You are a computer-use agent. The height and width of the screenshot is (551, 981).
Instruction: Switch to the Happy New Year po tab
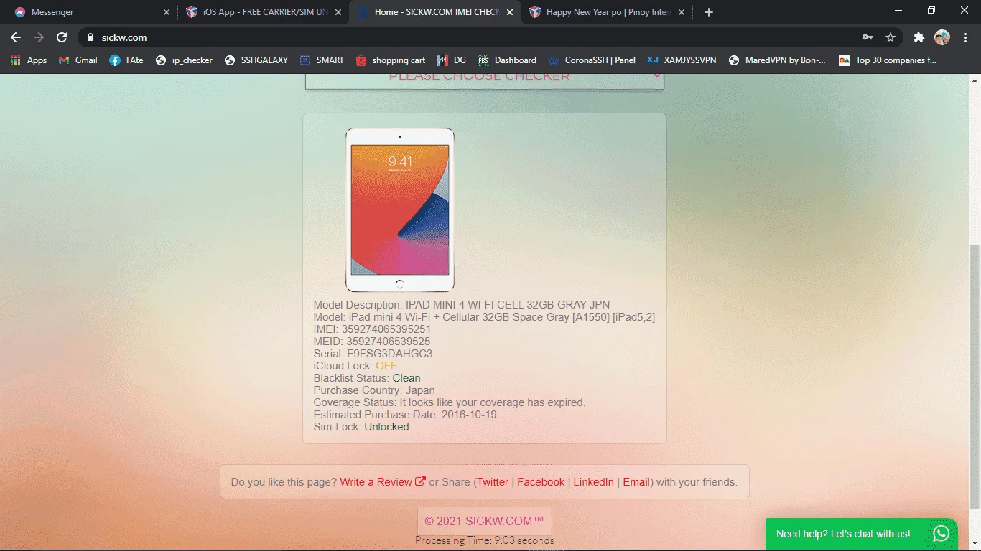coord(607,12)
